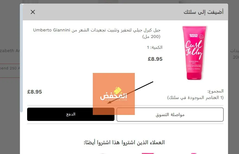Click the items-in-basket count text in parentheses
Image resolution: width=239 pixels, height=154 pixels.
[195, 98]
